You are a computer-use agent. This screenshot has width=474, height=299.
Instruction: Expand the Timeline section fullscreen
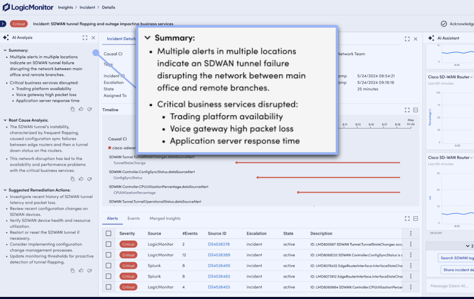tap(407, 110)
